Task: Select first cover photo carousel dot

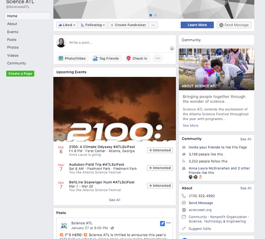Action: (151, 15)
